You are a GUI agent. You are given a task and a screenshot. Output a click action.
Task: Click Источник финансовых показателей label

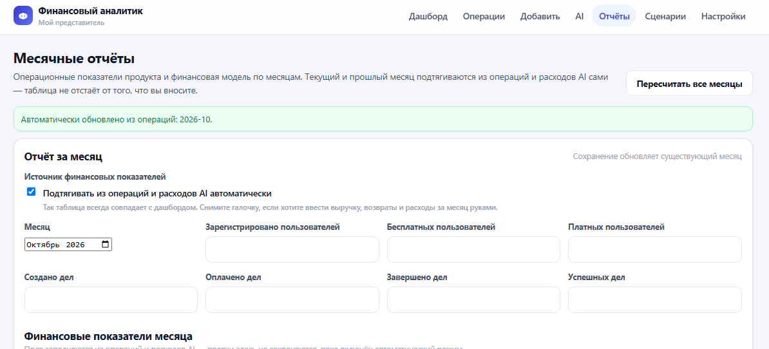pyautogui.click(x=95, y=176)
